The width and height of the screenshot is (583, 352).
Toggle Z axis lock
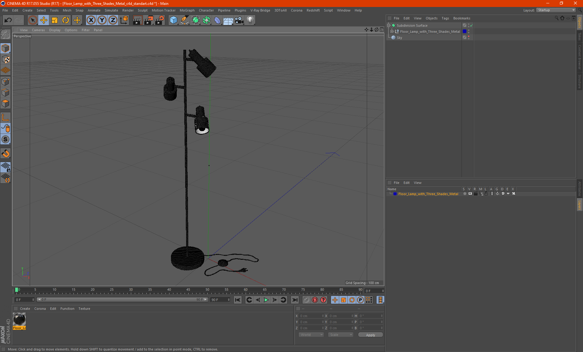pos(113,20)
